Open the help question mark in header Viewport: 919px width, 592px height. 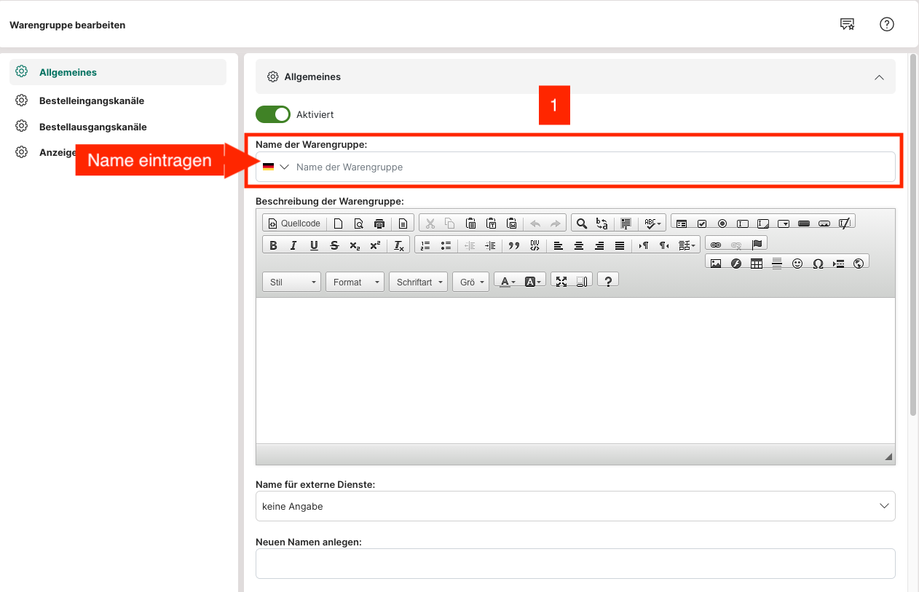886,24
